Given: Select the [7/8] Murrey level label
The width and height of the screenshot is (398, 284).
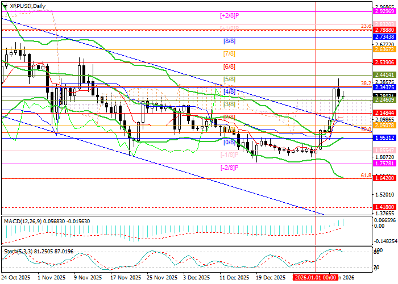Looking at the screenshot, I should [x=230, y=53].
